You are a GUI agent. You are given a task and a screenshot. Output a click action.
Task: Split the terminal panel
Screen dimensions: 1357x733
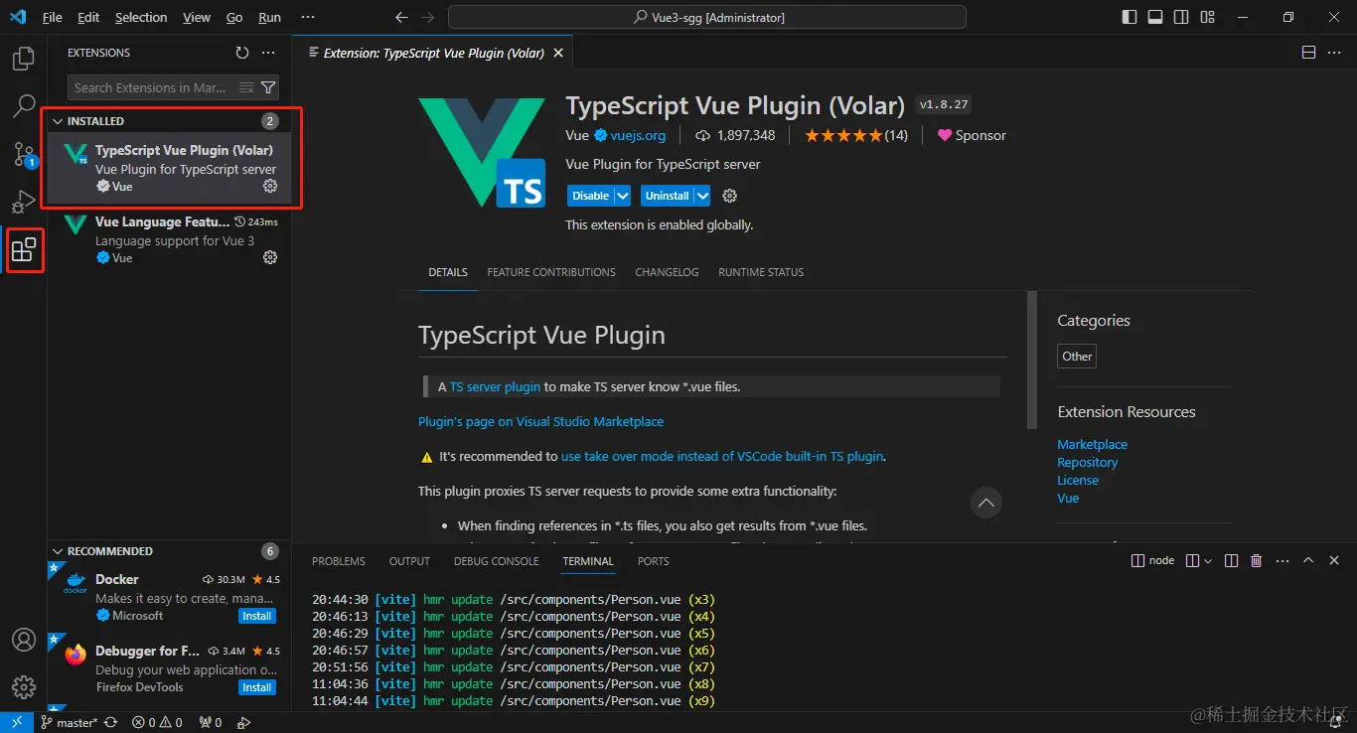point(1231,561)
